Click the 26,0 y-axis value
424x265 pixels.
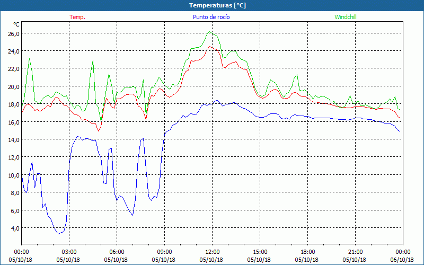[x=14, y=34]
